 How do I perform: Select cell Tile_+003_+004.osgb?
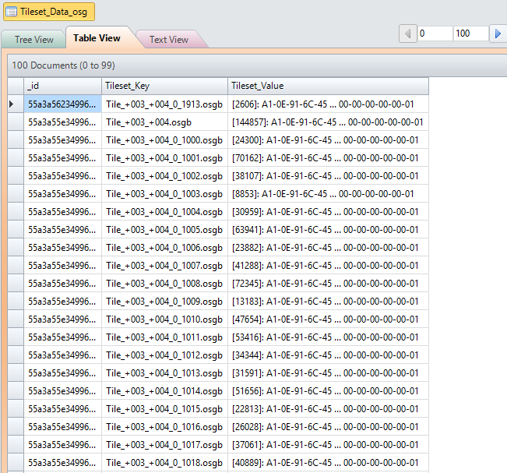pyautogui.click(x=165, y=122)
